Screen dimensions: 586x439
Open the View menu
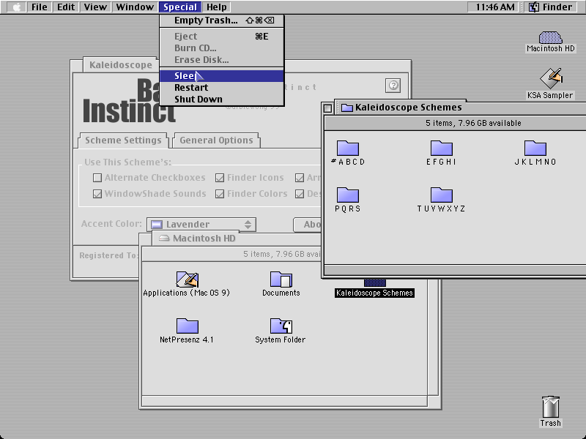[95, 7]
